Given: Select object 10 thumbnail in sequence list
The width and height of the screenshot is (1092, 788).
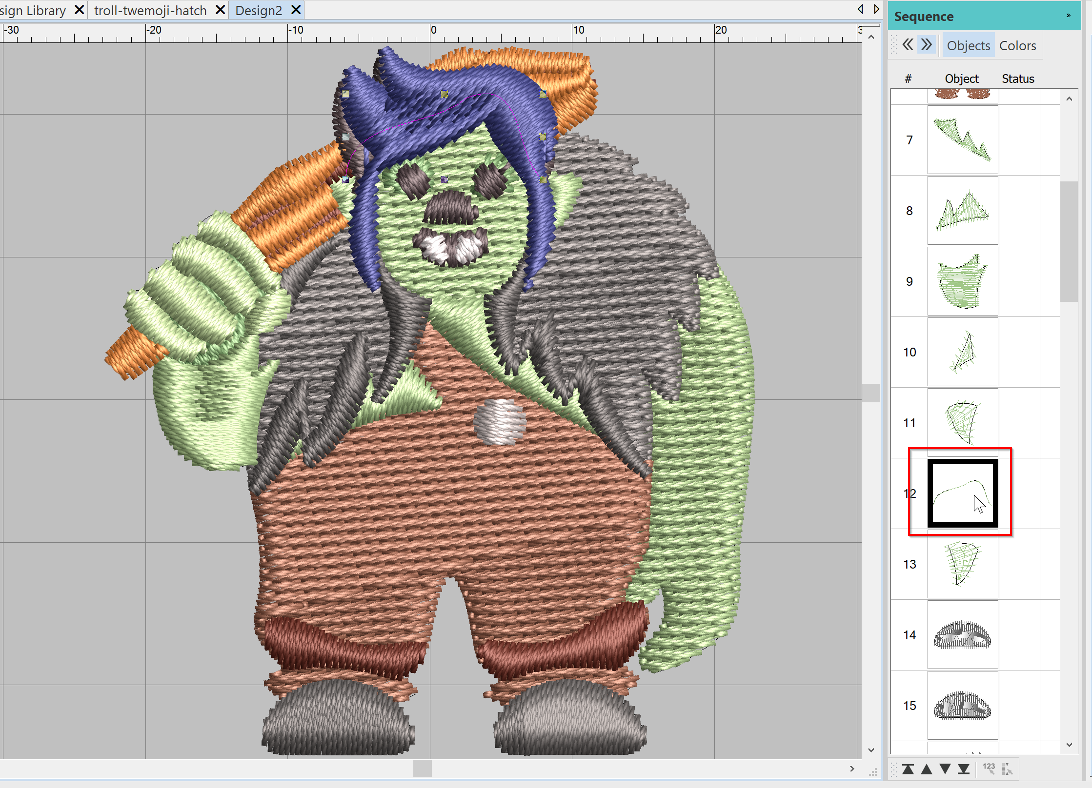Looking at the screenshot, I should [962, 352].
